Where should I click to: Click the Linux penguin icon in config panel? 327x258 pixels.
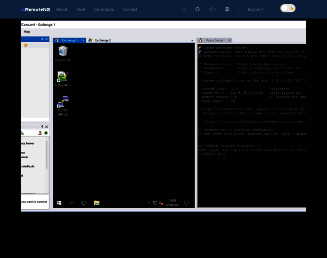pos(40,133)
